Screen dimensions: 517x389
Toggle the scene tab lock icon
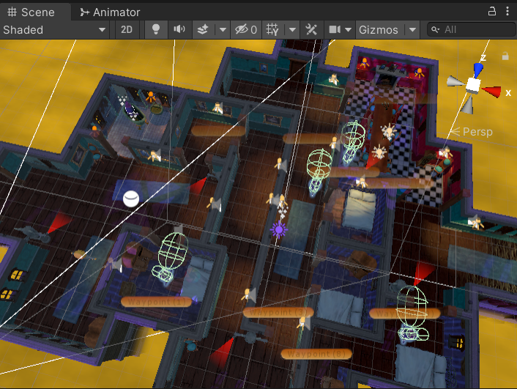tap(491, 12)
